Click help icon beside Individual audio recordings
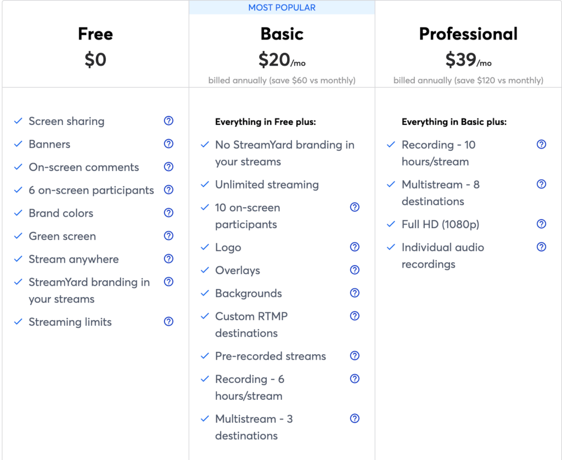The width and height of the screenshot is (562, 460). coord(541,247)
